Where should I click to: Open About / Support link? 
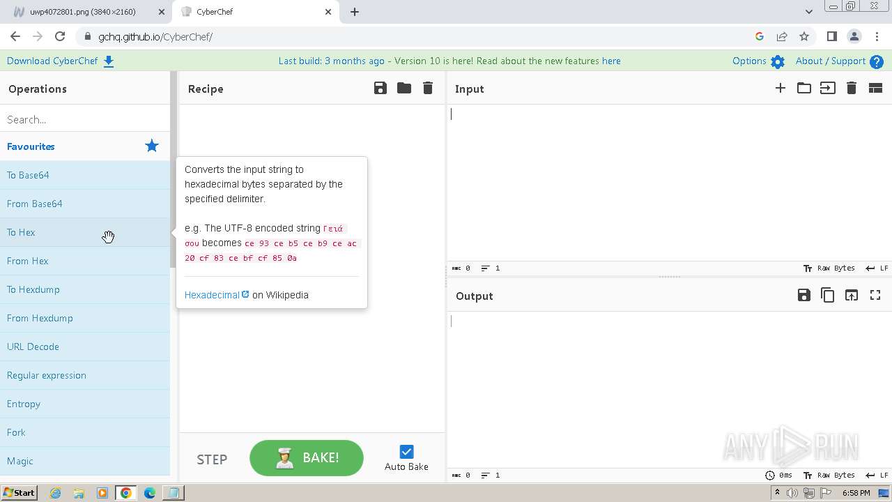pyautogui.click(x=831, y=61)
